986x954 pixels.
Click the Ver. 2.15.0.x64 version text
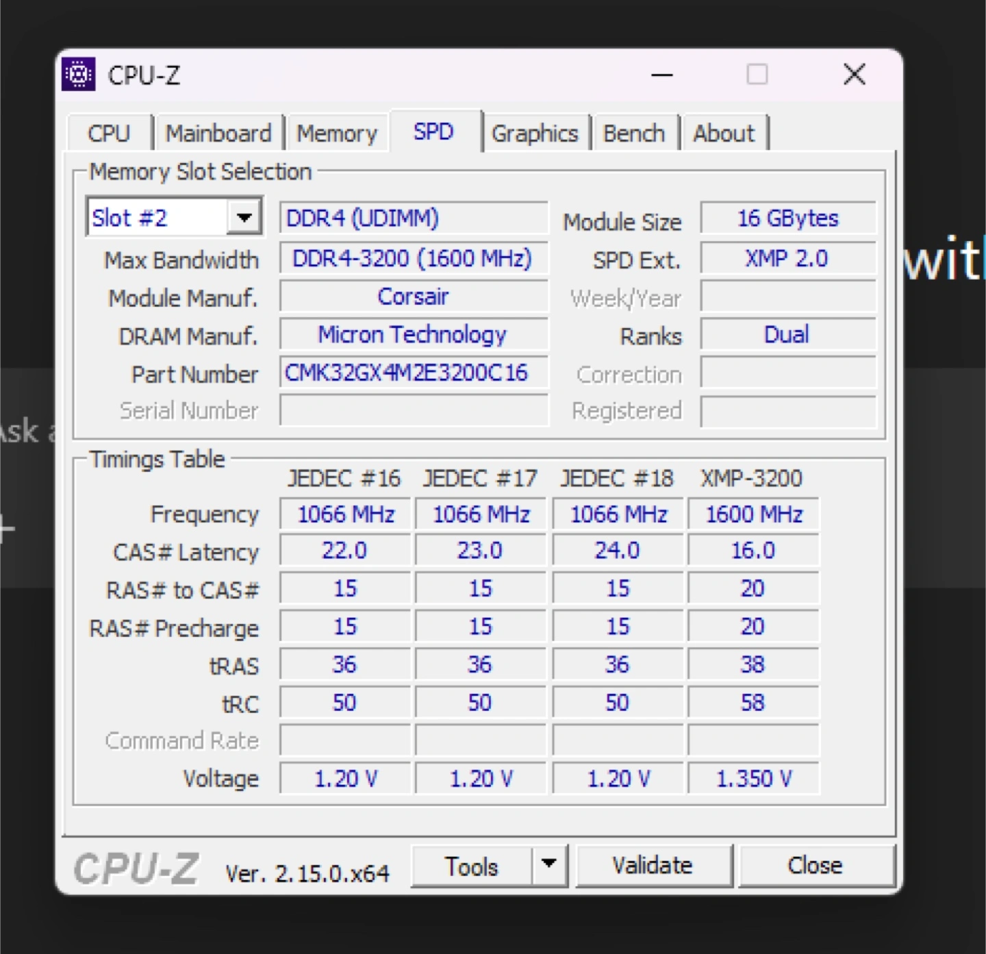(x=307, y=873)
